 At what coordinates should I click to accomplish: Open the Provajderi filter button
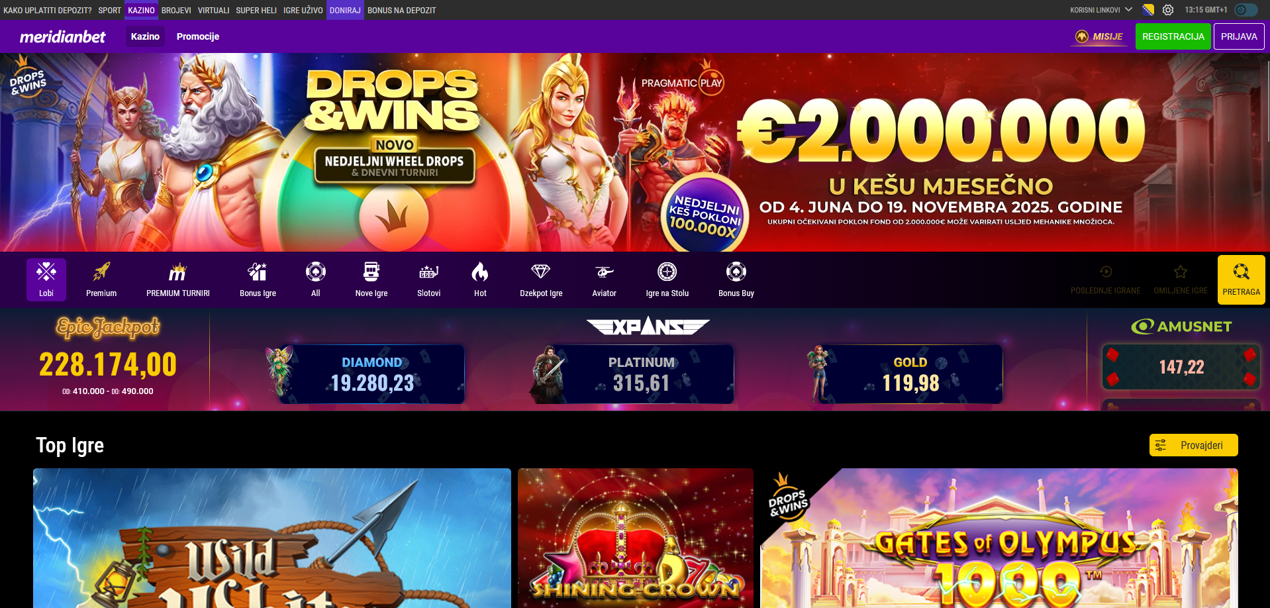point(1193,445)
